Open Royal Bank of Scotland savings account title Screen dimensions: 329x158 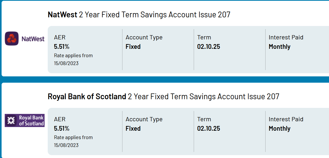[x=164, y=96]
